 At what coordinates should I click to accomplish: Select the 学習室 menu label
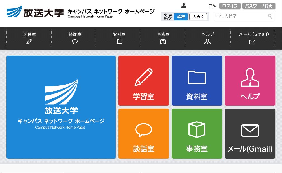point(29,34)
